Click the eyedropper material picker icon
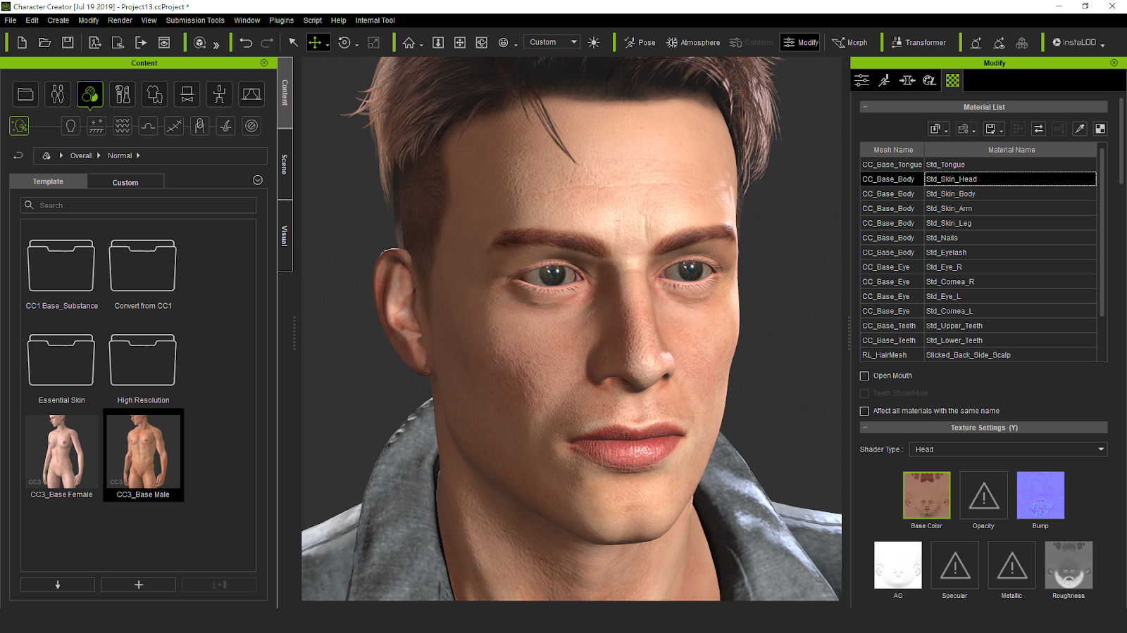Screen dimensions: 1127x633 coord(1079,129)
